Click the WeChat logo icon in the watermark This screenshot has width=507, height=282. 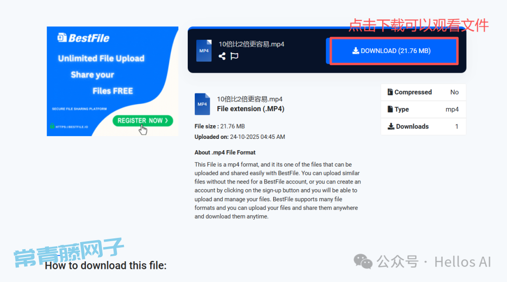(363, 261)
